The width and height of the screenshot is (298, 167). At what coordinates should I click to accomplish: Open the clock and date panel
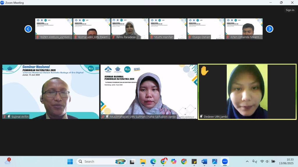(290, 161)
